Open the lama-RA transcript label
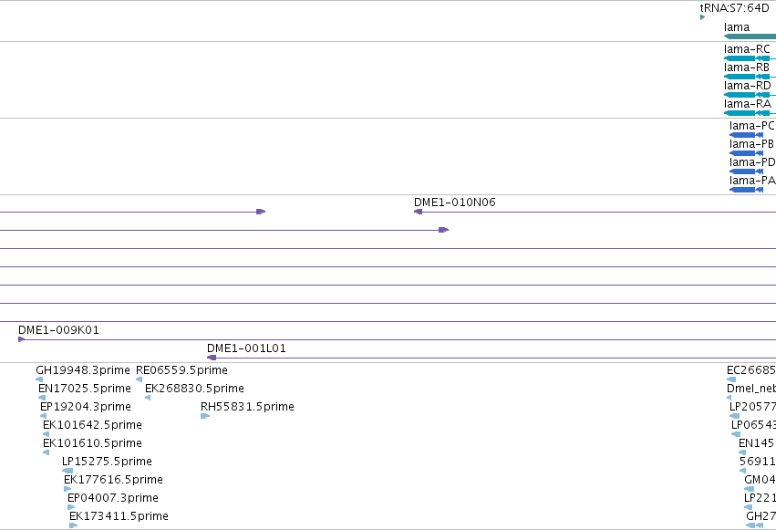 (748, 104)
